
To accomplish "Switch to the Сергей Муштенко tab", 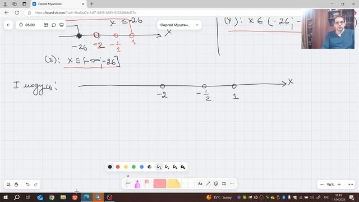I will point(58,4).
